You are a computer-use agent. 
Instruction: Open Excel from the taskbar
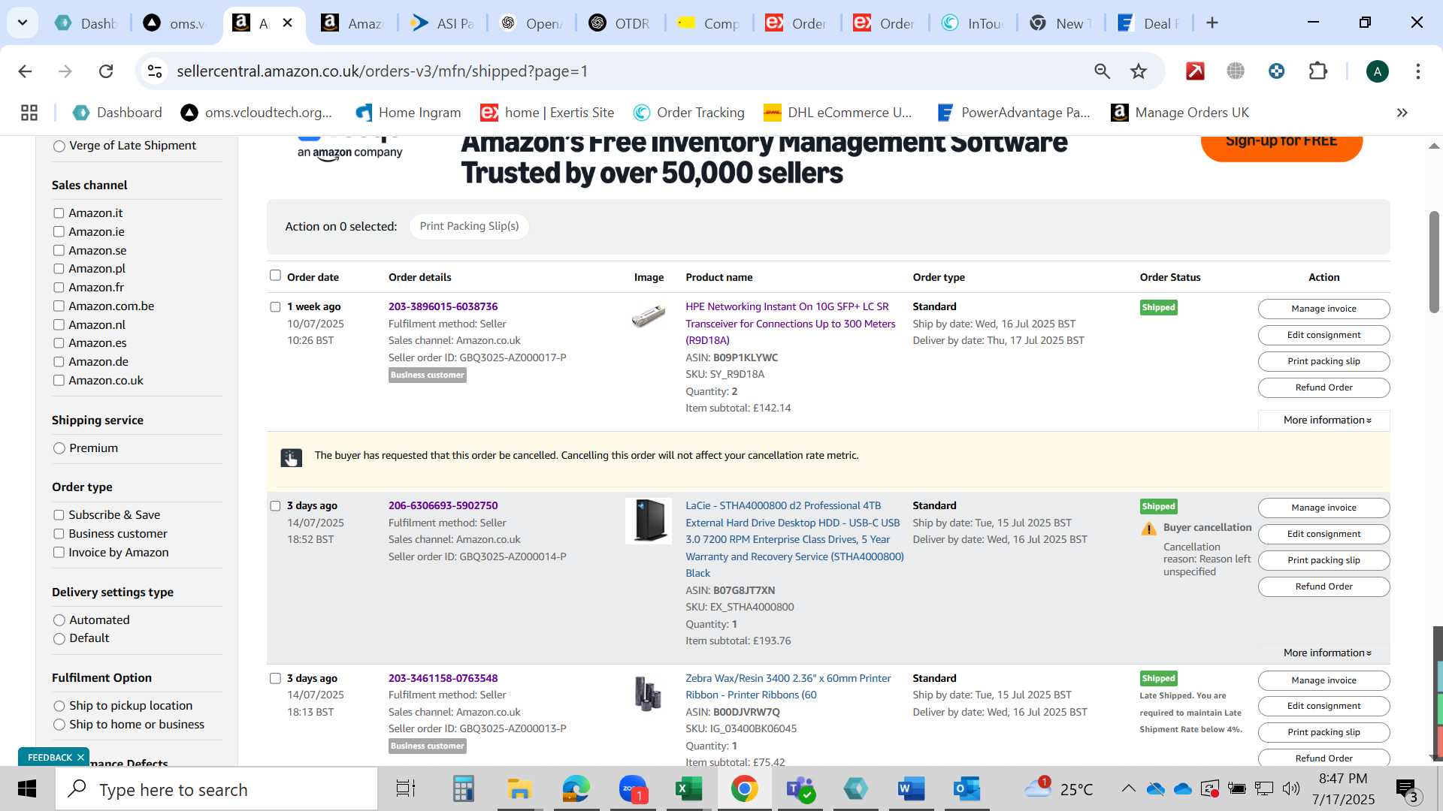688,789
